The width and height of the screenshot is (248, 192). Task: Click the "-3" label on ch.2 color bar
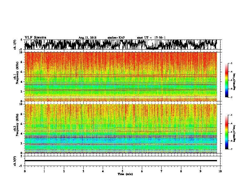point(231,115)
